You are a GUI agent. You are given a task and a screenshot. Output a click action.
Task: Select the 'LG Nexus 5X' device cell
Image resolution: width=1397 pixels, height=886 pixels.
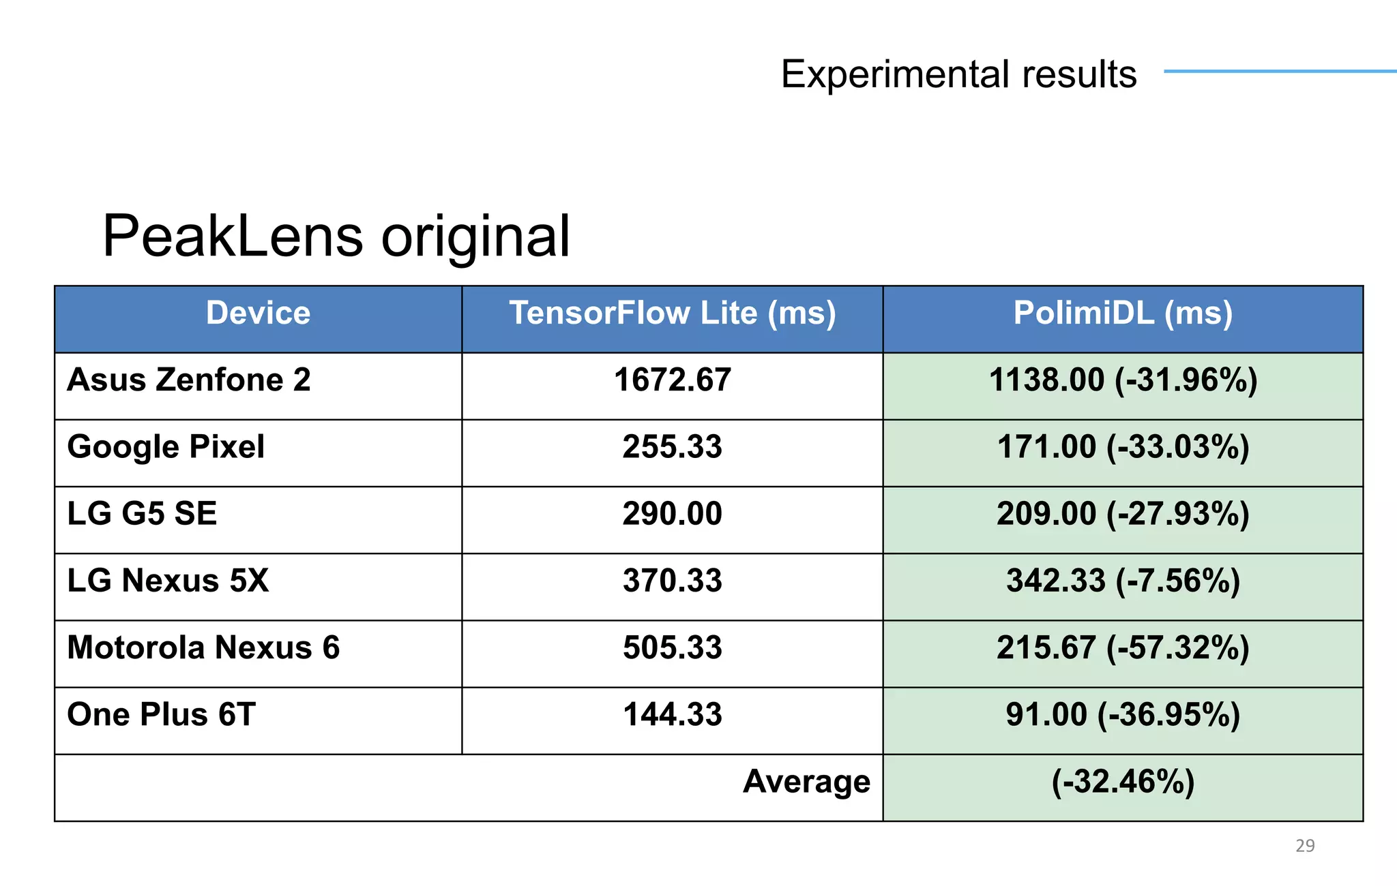tap(258, 586)
